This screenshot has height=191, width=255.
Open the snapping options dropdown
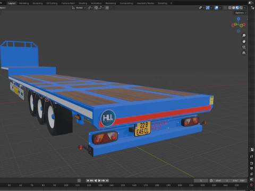point(101,8)
